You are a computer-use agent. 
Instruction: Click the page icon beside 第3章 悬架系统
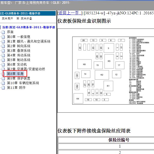pos(3,51)
